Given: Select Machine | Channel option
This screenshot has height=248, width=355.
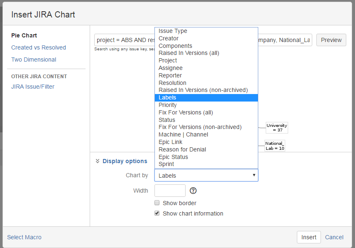Looking at the screenshot, I should click(206, 134).
